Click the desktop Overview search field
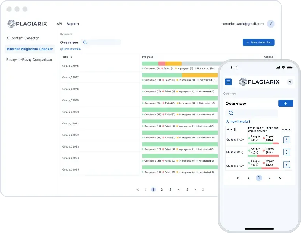Viewport: 301px width, 233px height. coord(101,42)
